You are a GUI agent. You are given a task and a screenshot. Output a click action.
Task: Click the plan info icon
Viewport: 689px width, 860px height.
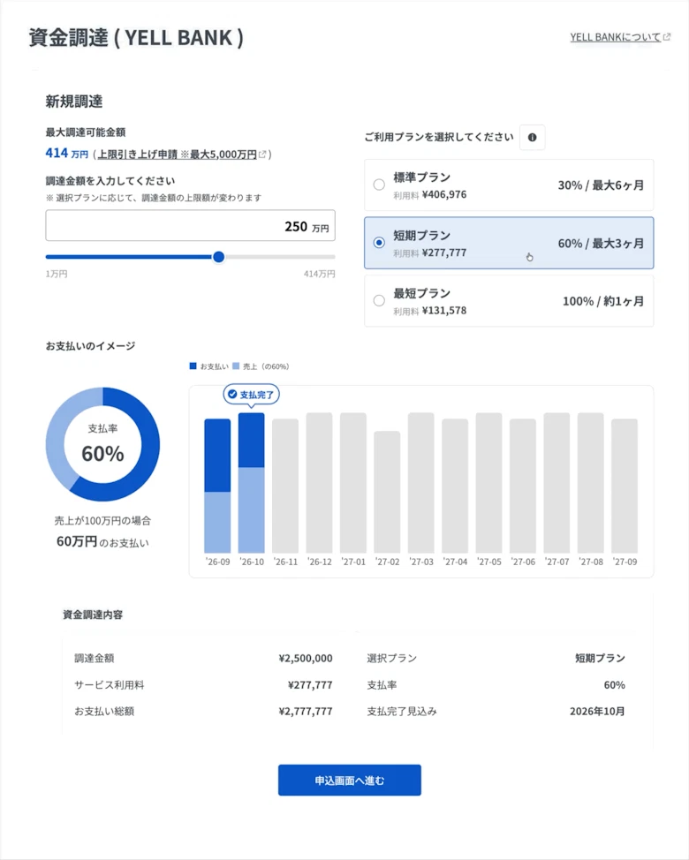[532, 137]
